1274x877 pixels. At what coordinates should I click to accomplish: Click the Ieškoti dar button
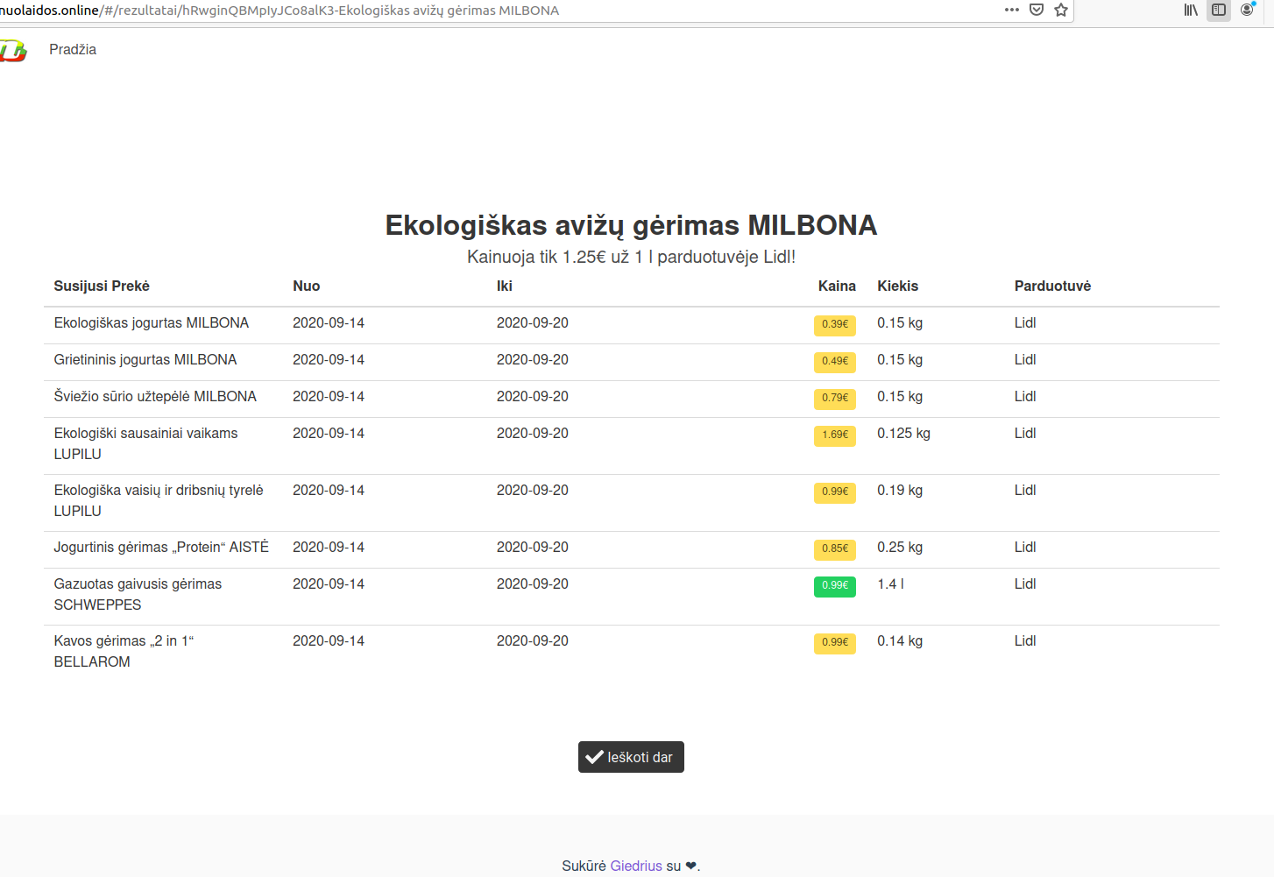[631, 757]
